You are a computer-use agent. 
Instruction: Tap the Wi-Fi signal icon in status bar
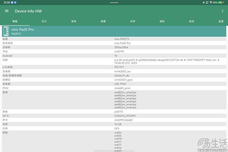pos(211,2)
